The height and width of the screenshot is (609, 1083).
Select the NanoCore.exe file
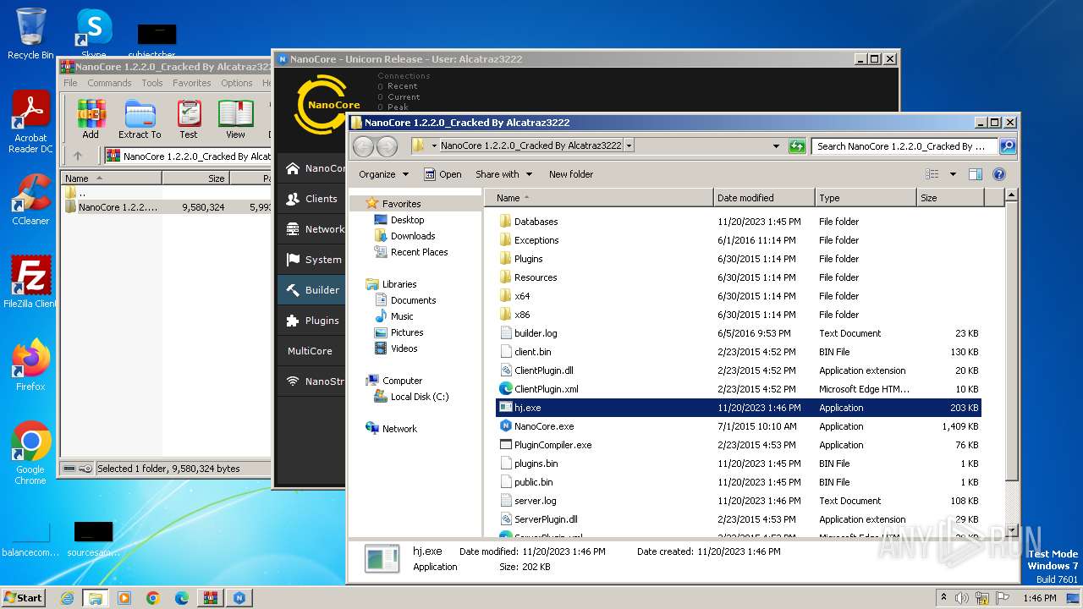coord(738,426)
